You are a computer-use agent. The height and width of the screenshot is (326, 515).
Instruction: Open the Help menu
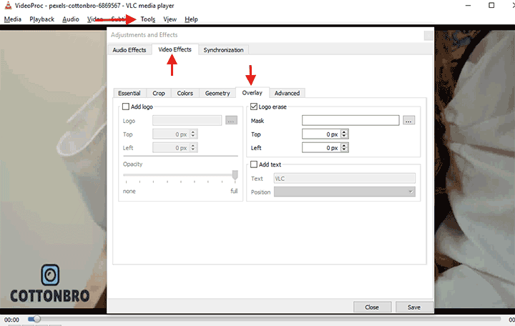point(191,19)
